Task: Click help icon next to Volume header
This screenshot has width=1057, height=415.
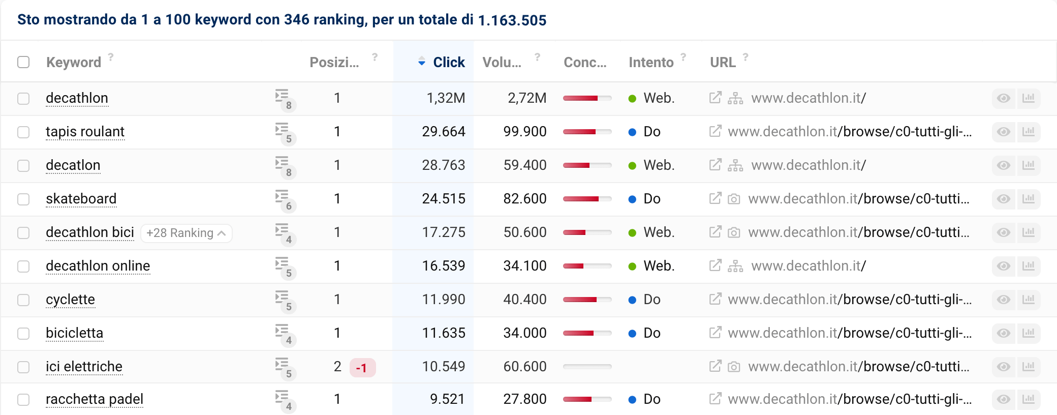Action: coord(537,56)
